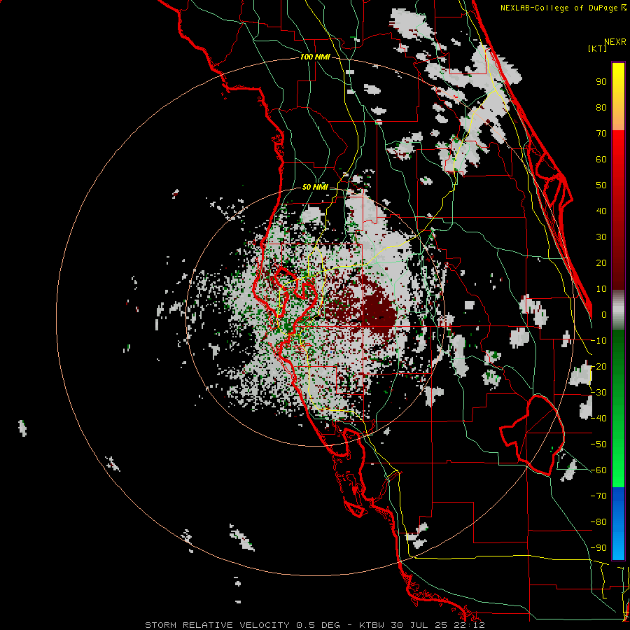Screen dimensions: 630x630
Task: Click the KT units label above the color scale
Action: click(x=597, y=48)
